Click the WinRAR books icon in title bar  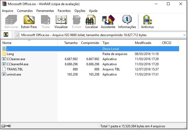tap(4, 4)
